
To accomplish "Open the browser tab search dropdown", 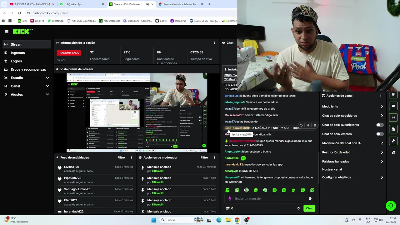I will click(x=4, y=4).
